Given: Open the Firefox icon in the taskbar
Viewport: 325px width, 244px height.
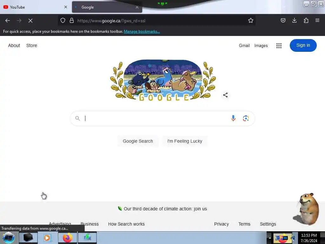Looking at the screenshot, I should point(67,238).
